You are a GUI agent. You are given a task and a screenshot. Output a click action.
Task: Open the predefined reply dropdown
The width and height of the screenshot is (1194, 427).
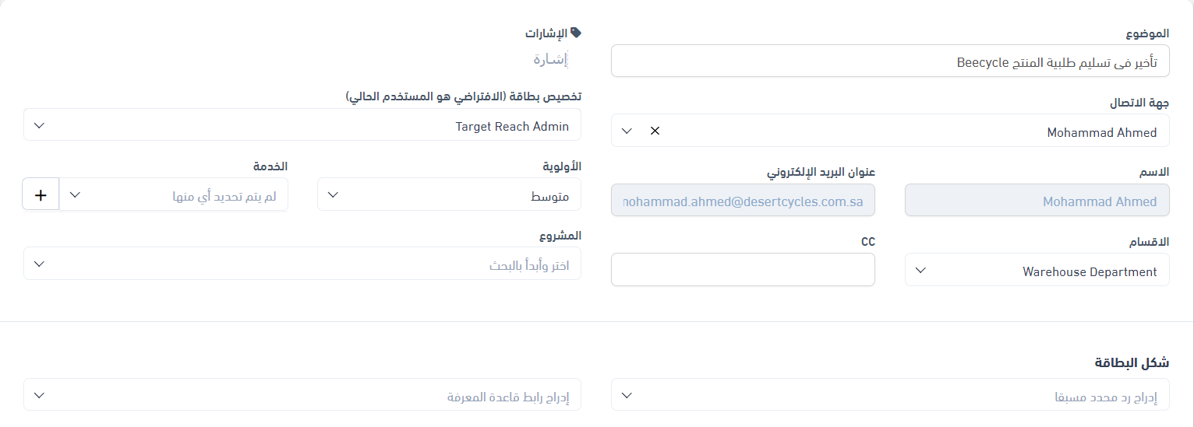(x=890, y=395)
